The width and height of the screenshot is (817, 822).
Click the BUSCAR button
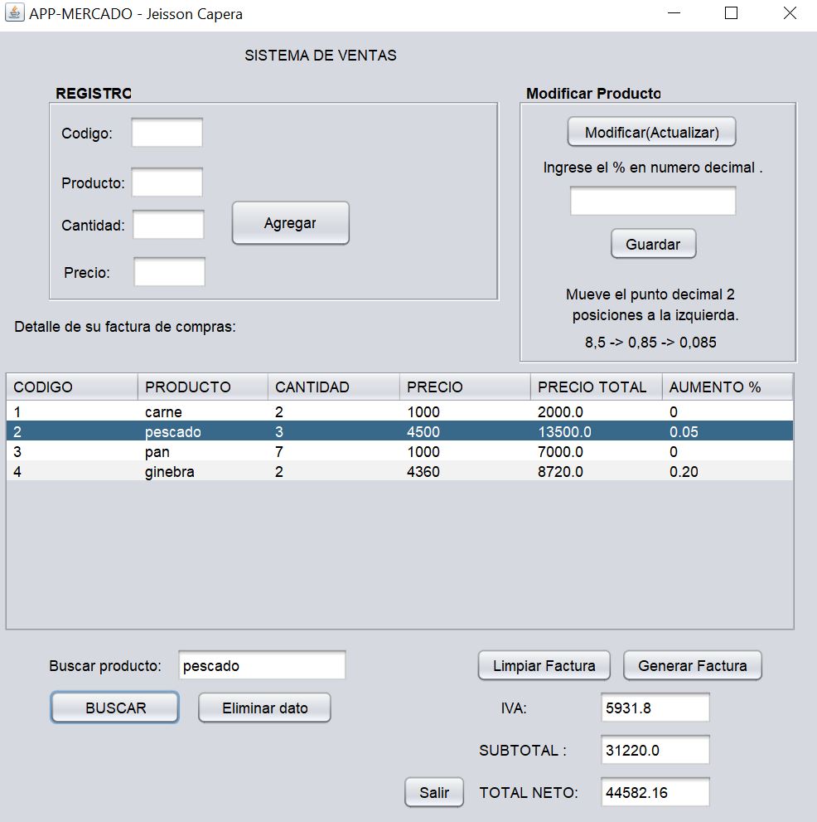(114, 707)
